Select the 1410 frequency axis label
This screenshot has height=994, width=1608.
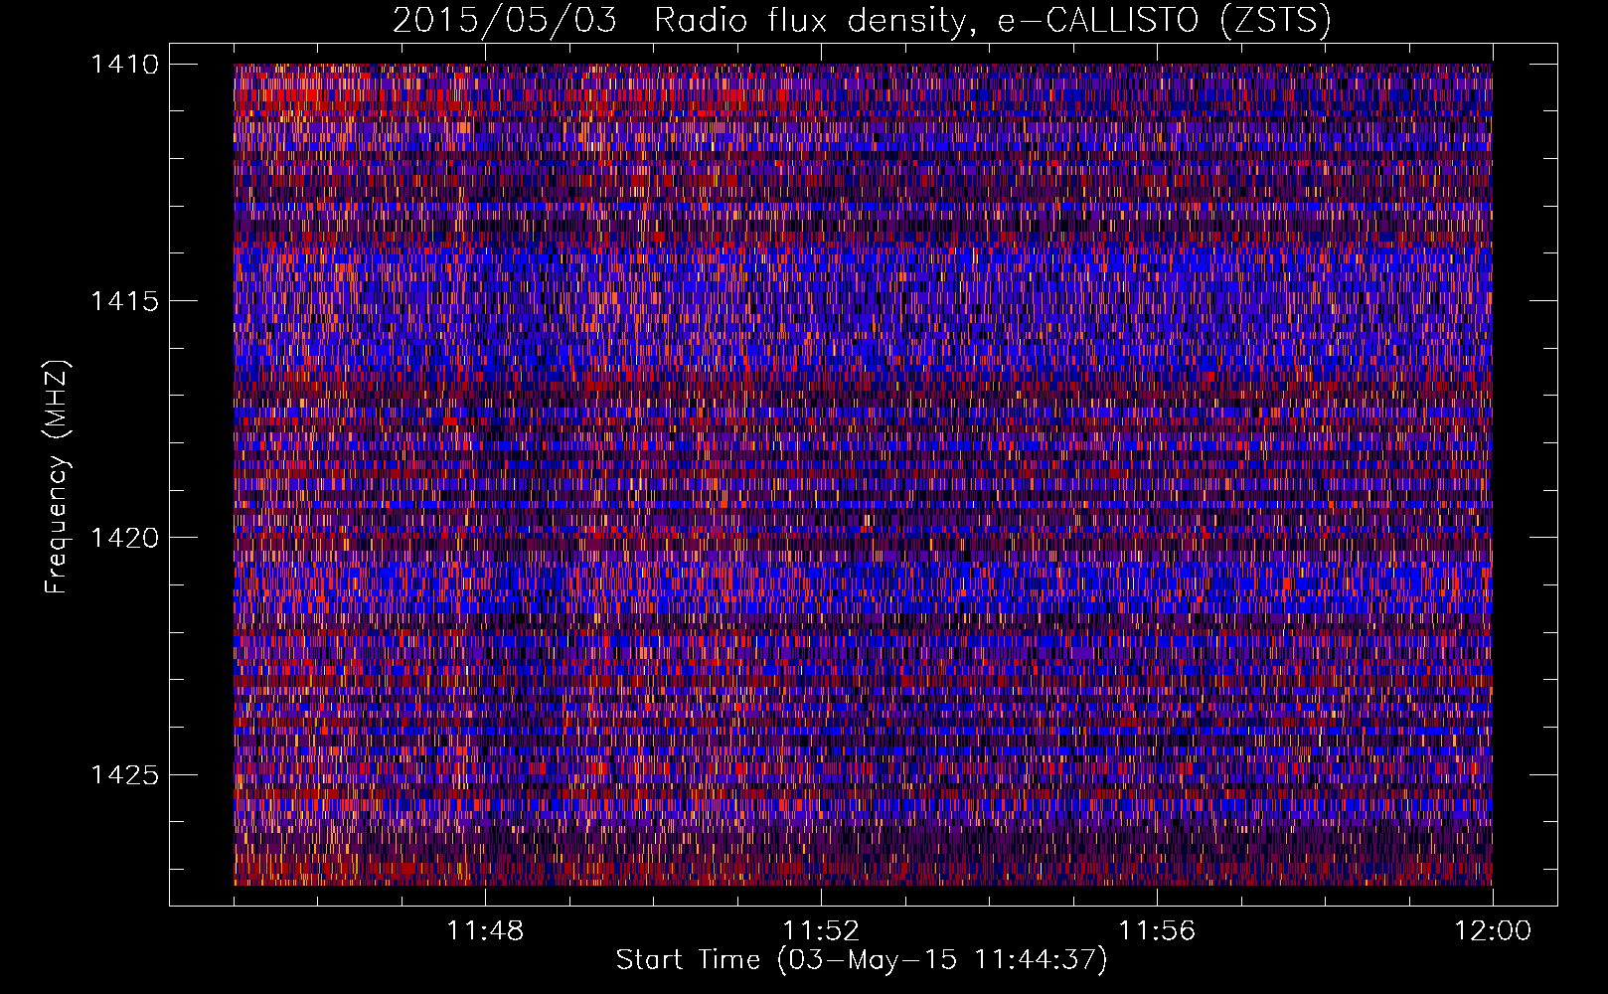point(124,65)
